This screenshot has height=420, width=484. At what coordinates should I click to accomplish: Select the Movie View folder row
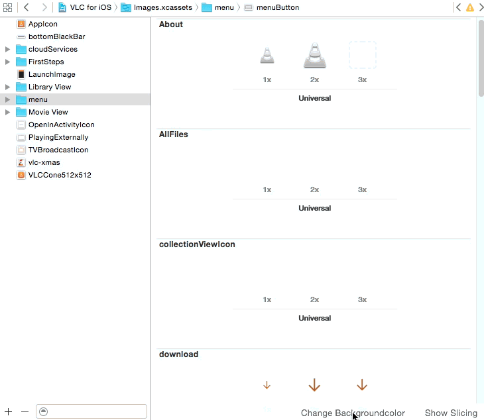click(x=76, y=112)
